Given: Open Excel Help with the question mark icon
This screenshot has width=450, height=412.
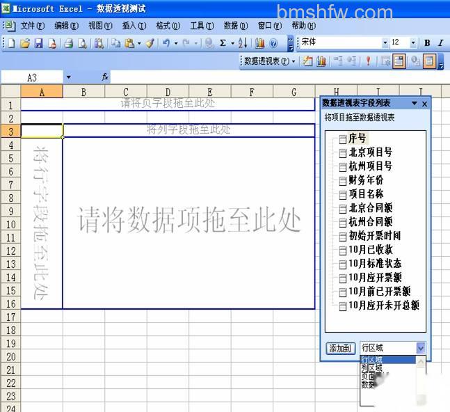Looking at the screenshot, I should click(x=274, y=44).
